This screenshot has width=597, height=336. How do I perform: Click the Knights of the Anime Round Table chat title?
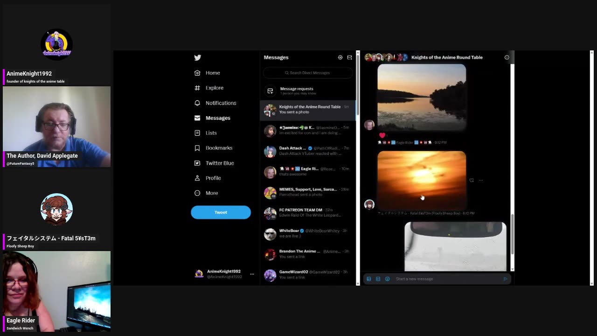pyautogui.click(x=447, y=57)
